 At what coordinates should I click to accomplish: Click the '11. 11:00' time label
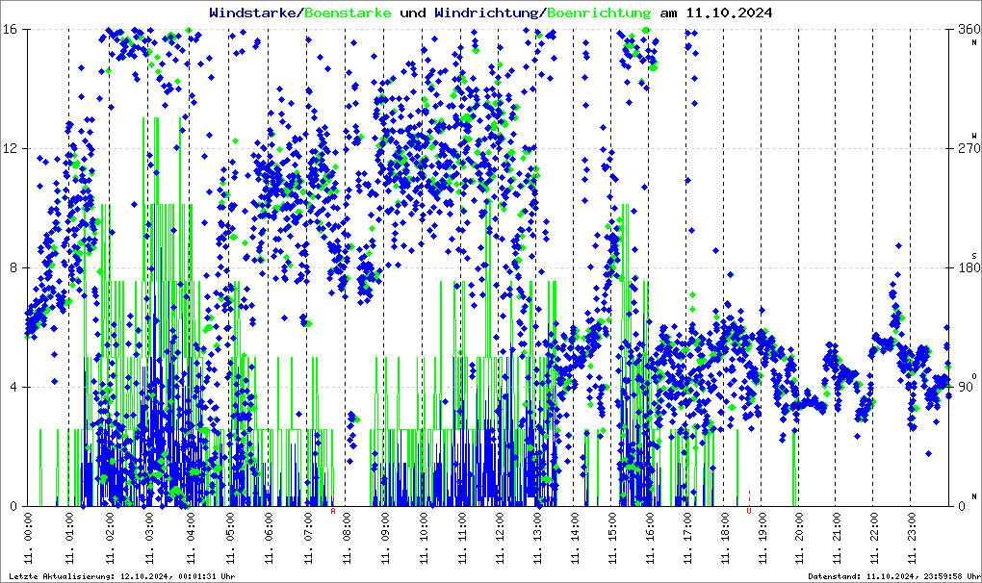tap(461, 539)
